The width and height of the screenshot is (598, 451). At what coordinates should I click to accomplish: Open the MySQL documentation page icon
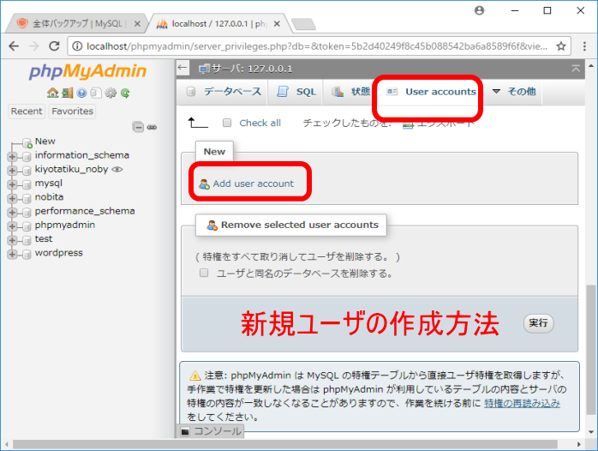96,93
